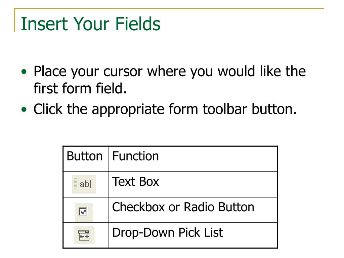This screenshot has width=344, height=258.
Task: Click the Text Box form field icon
Action: 84,184
